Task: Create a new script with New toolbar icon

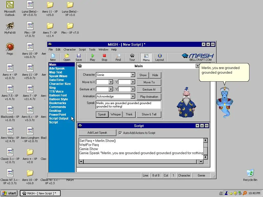Action: 53,57
